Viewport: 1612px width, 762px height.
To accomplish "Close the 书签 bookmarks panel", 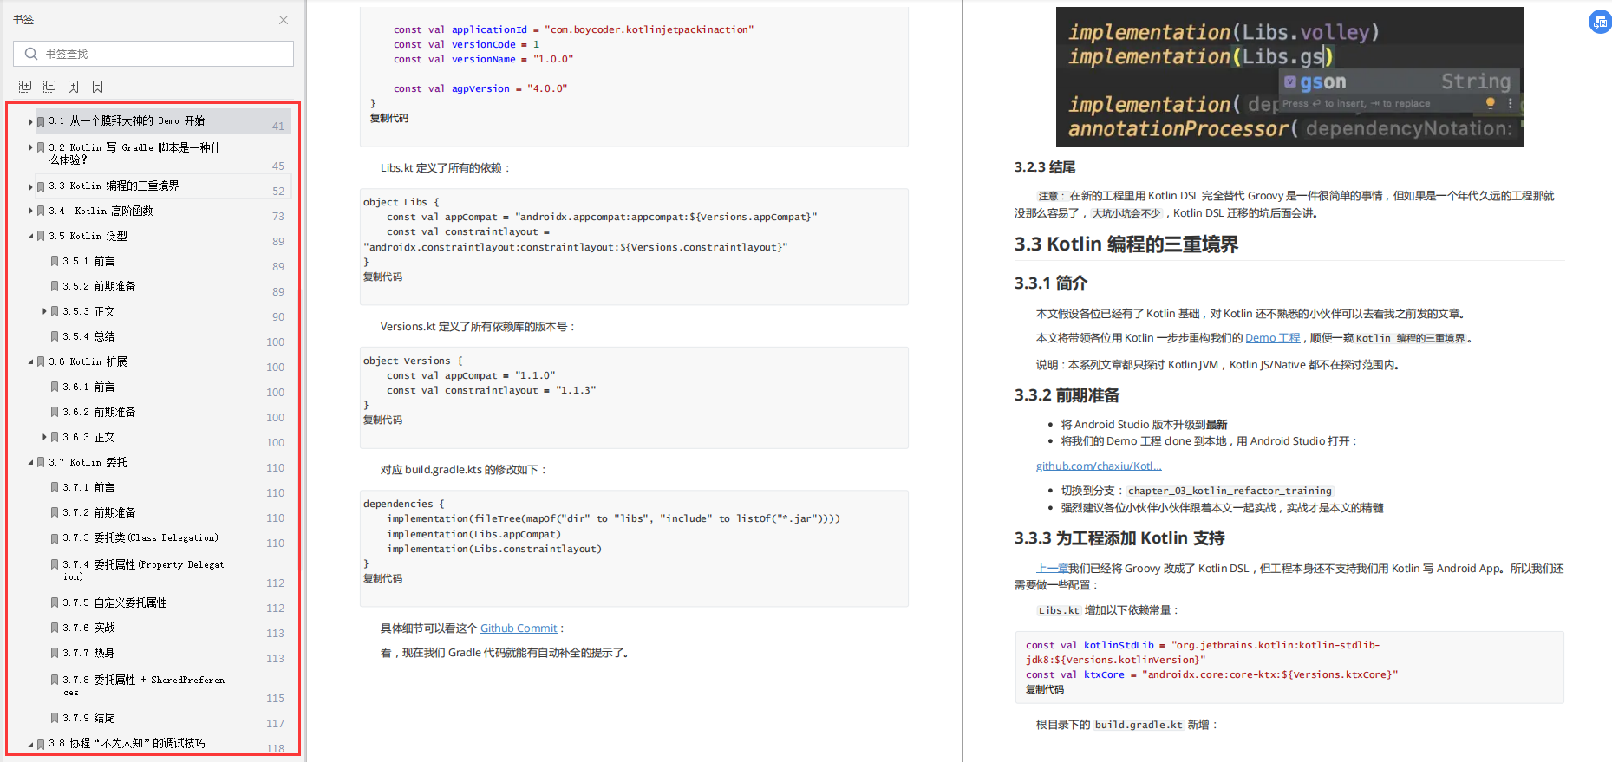I will [284, 20].
